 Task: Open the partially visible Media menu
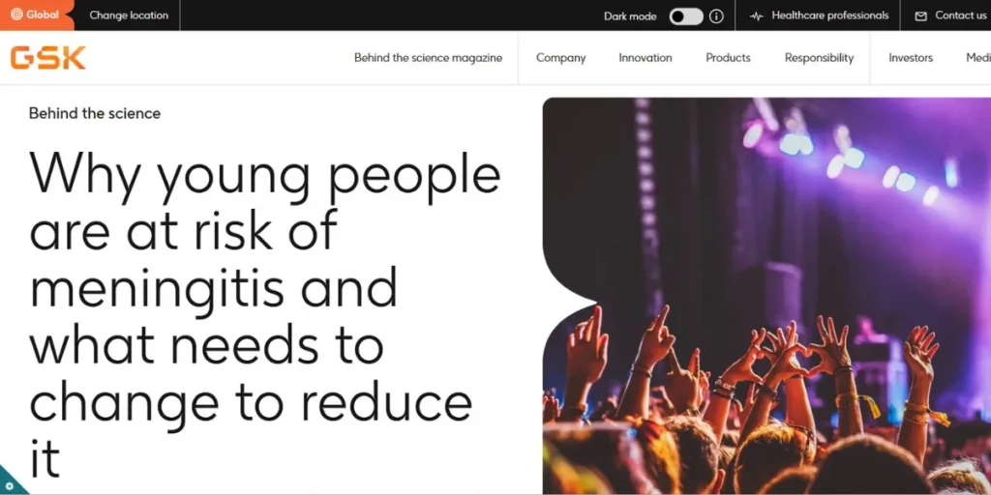pos(978,57)
